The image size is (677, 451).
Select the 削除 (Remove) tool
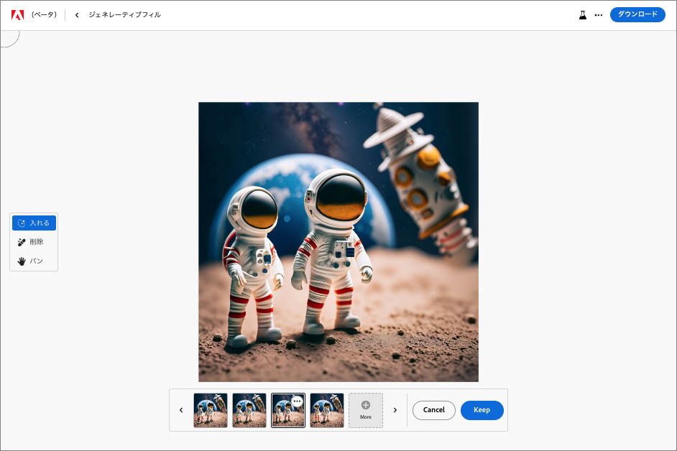click(x=34, y=242)
